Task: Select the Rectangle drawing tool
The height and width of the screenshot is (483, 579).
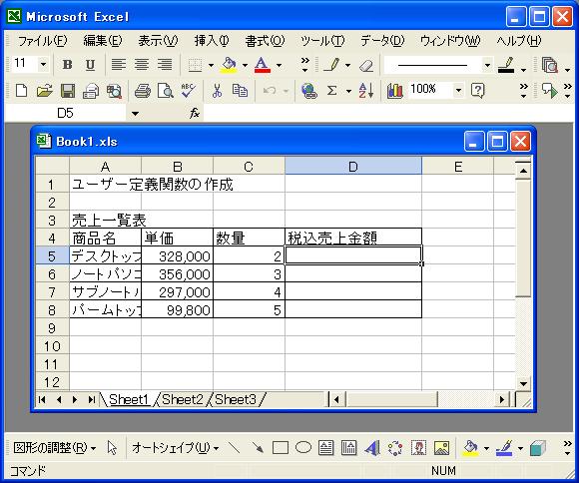Action: (x=281, y=448)
